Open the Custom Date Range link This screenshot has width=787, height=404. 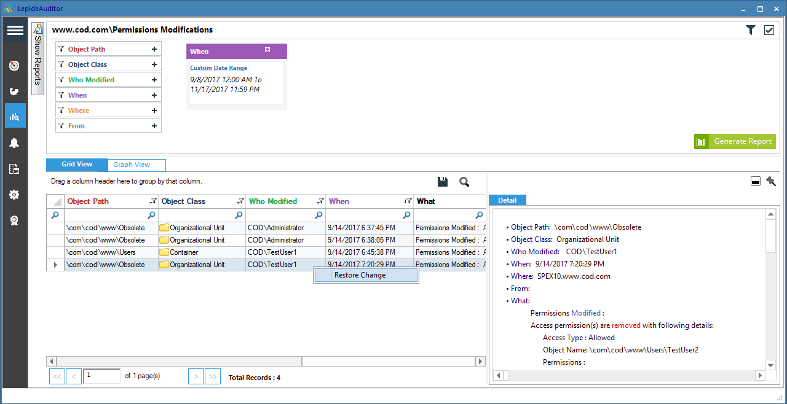[x=218, y=68]
